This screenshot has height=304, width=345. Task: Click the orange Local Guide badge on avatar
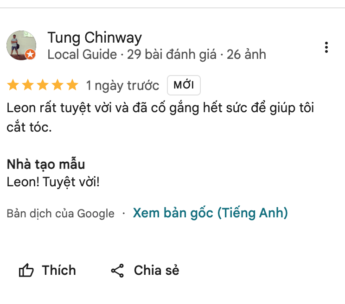[30, 55]
